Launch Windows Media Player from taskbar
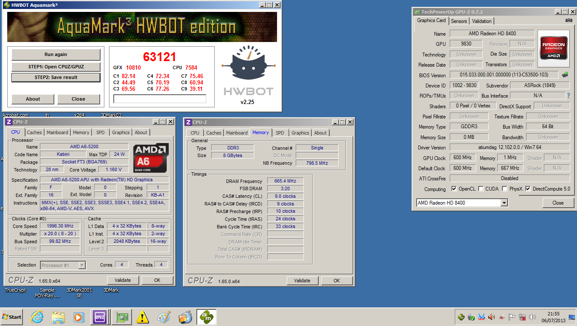The width and height of the screenshot is (577, 326). coord(79,317)
